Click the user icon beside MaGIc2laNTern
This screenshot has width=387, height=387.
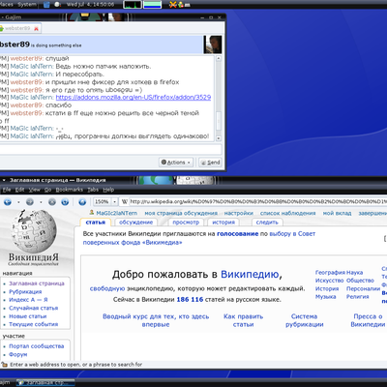[x=92, y=213]
